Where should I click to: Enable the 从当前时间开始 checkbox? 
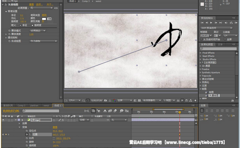(x=201, y=40)
